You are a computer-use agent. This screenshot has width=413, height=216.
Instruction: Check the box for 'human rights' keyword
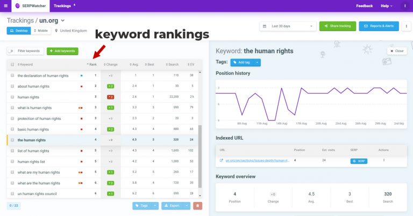[x=12, y=97]
